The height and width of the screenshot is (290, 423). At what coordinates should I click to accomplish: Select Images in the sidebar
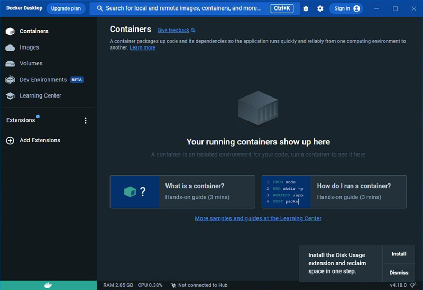[x=29, y=47]
